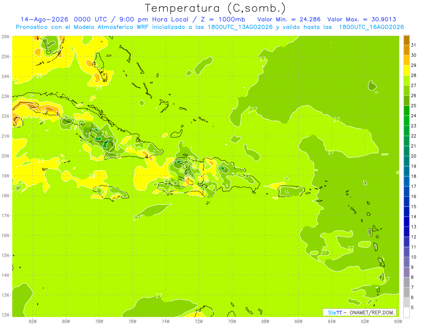Click the colorbar legend value 25
Screen dimensions: 423x326
coord(414,106)
